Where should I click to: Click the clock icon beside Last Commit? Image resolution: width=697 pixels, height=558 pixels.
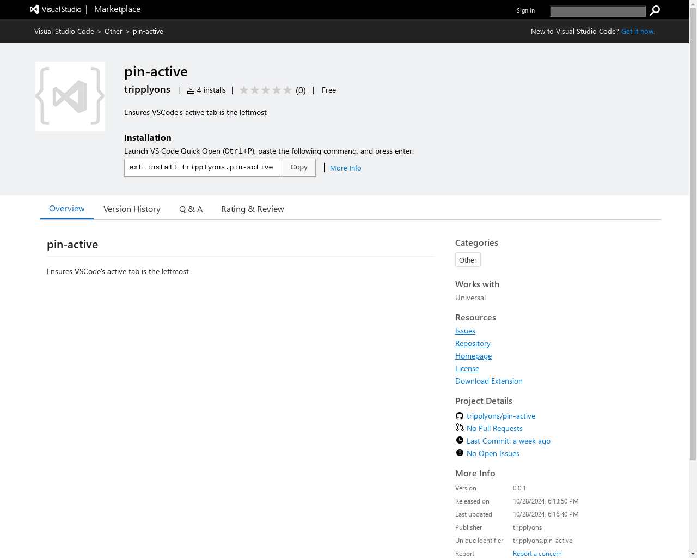[x=460, y=440]
